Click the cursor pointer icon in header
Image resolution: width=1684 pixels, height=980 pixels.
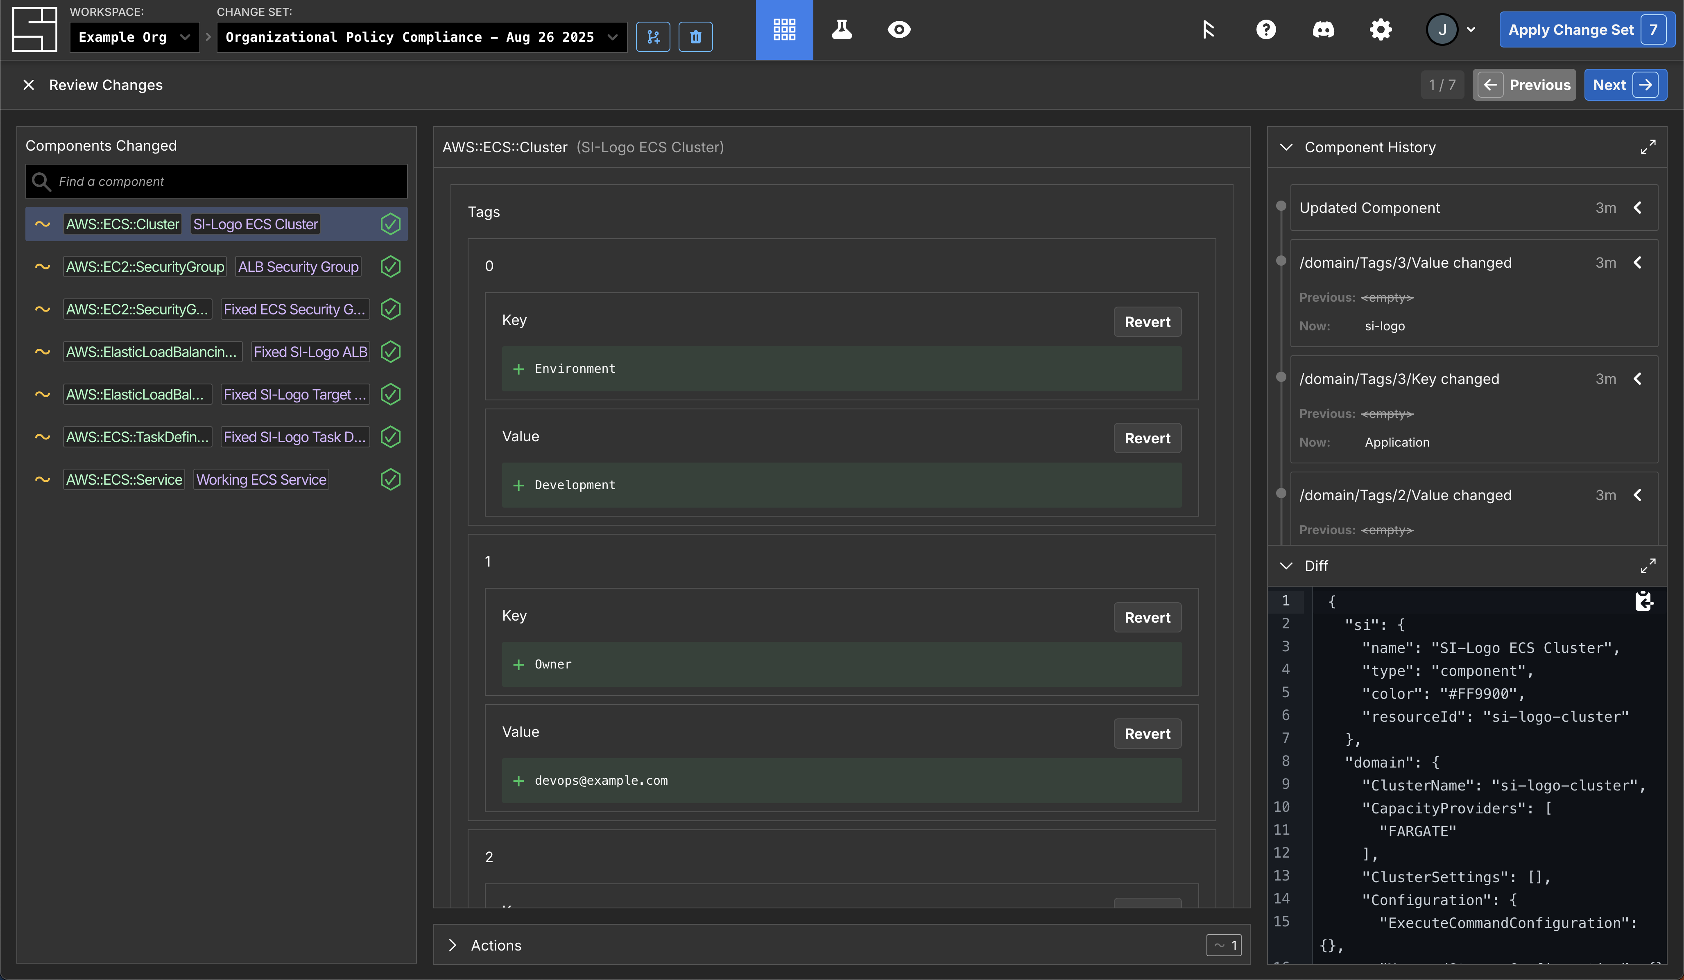point(1208,29)
